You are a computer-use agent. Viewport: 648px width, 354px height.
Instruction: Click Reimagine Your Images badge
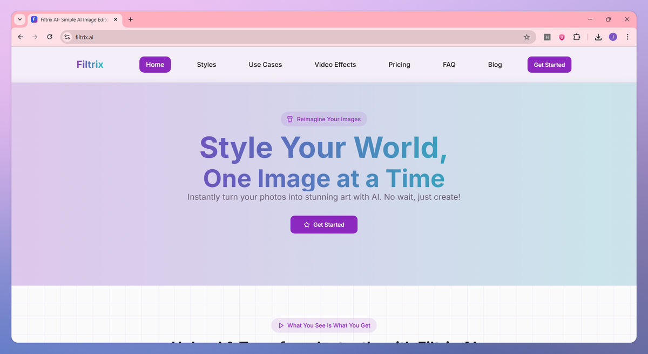(x=324, y=119)
